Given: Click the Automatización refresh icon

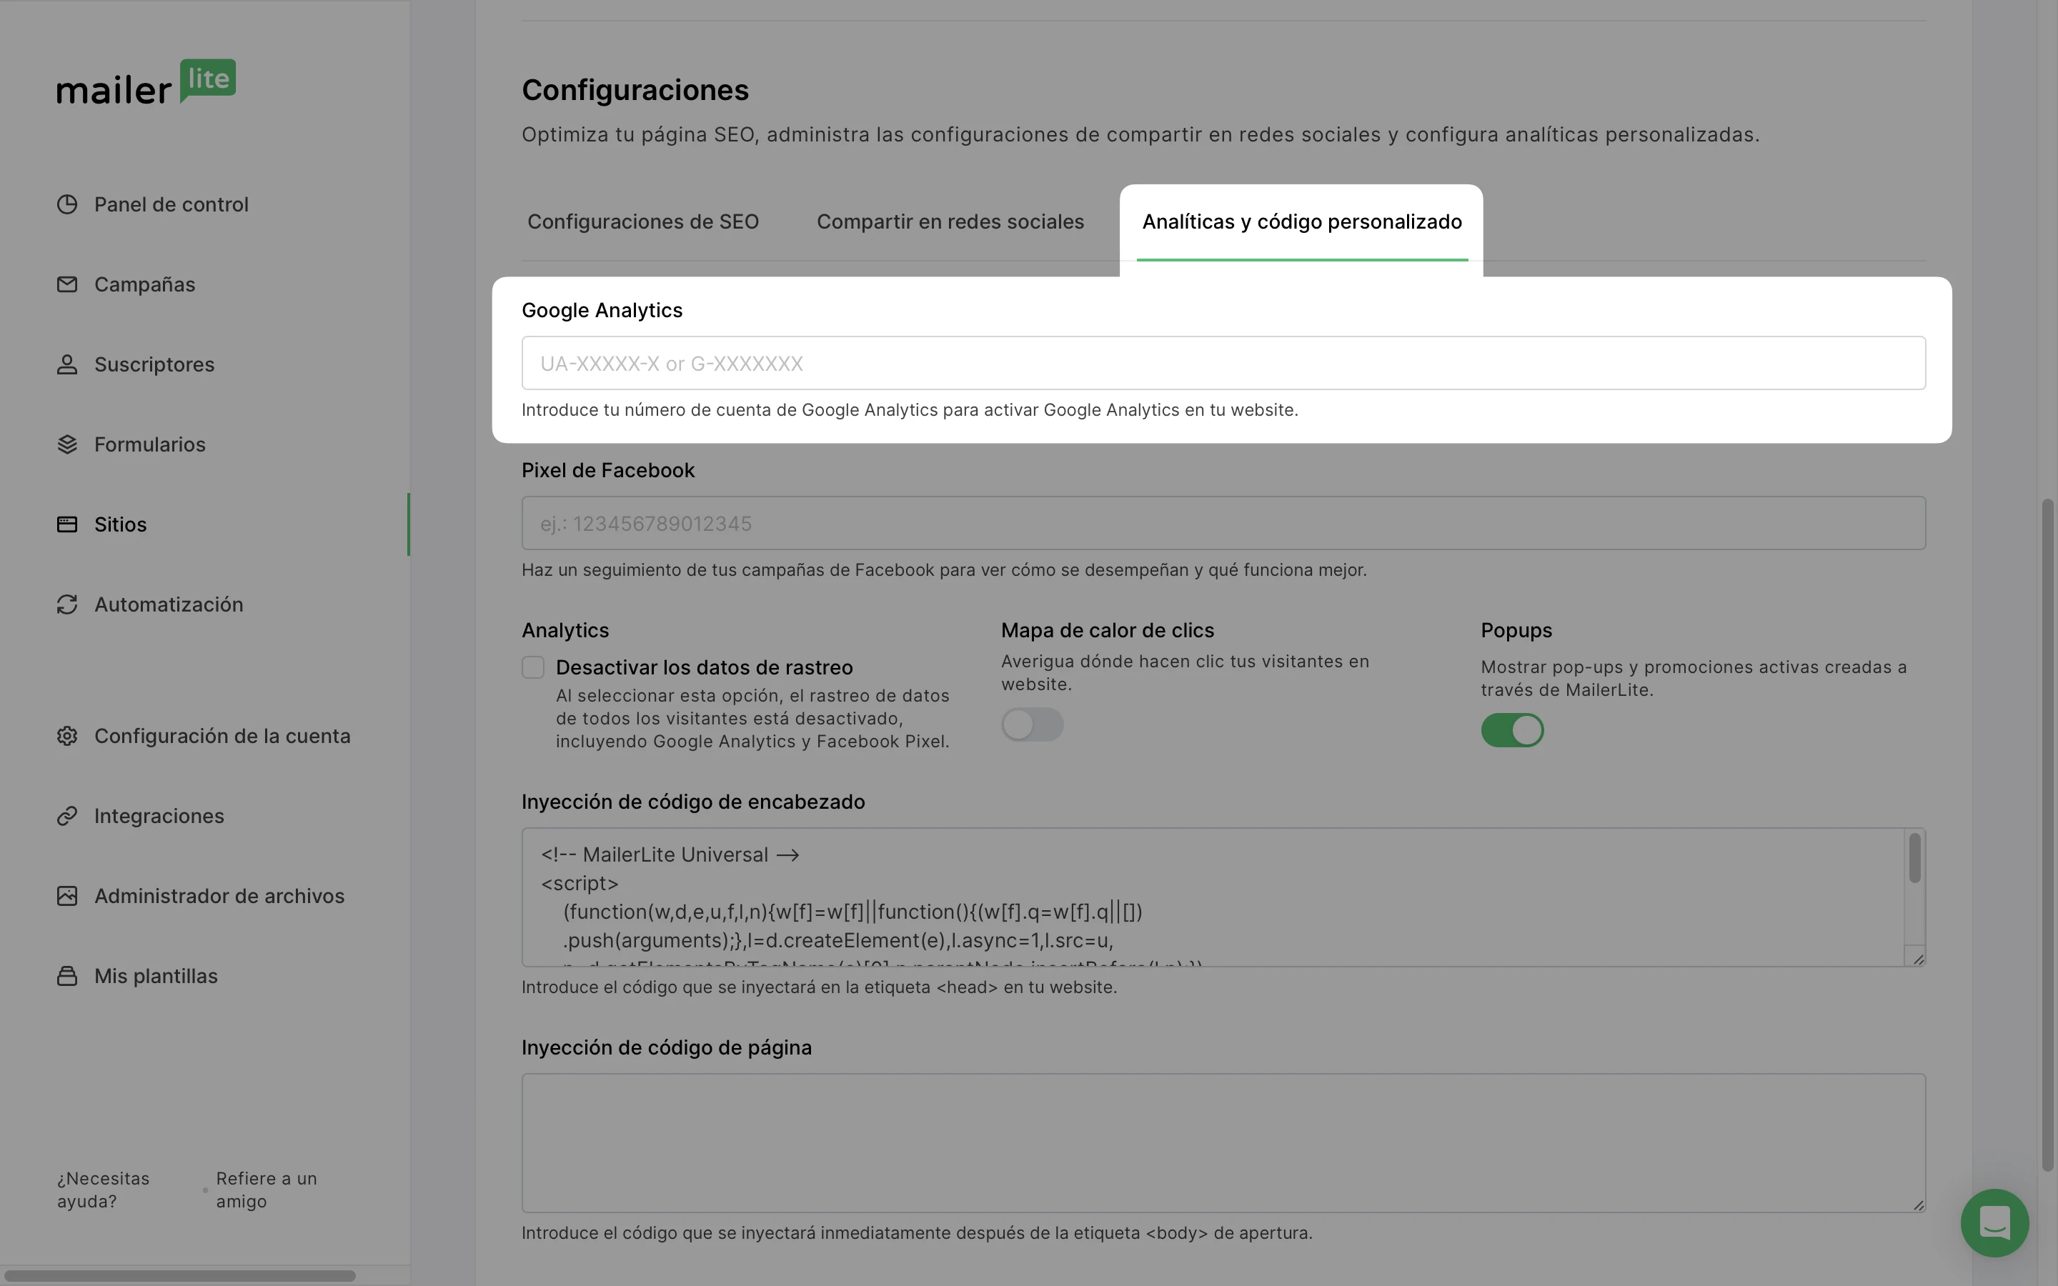Looking at the screenshot, I should coord(67,604).
